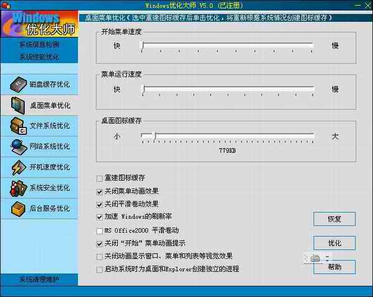
Task: Open the 系统安全优化 security icon
Action: pos(18,188)
